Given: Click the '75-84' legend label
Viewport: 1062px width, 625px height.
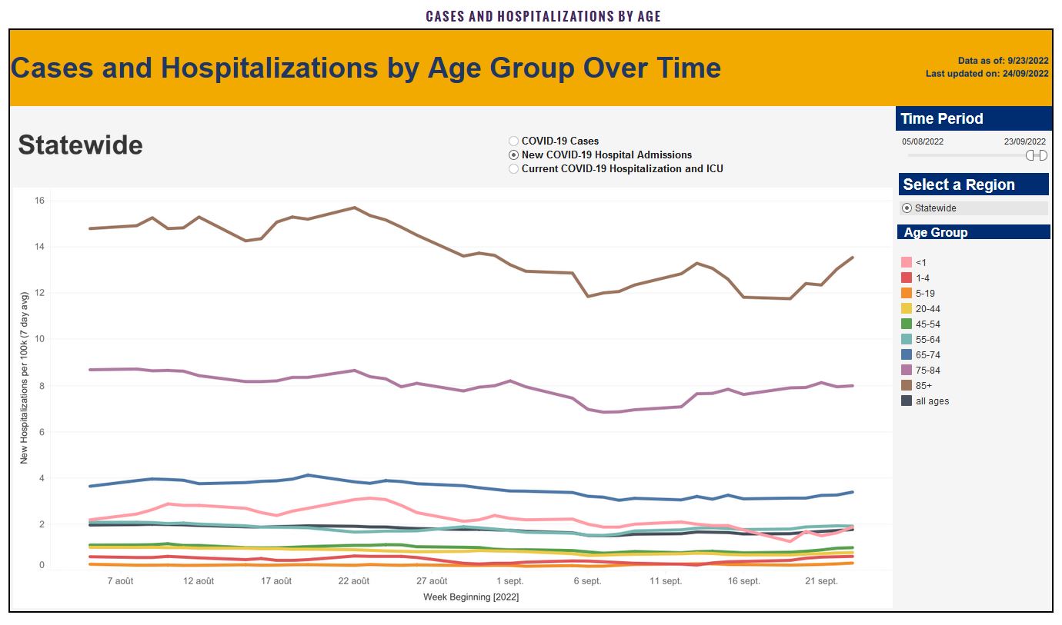Looking at the screenshot, I should [x=927, y=371].
